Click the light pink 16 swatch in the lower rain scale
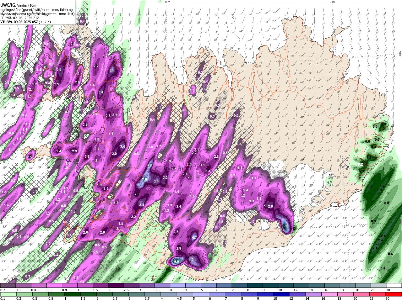The height and width of the screenshot is (301, 402). pyautogui.click(x=329, y=294)
